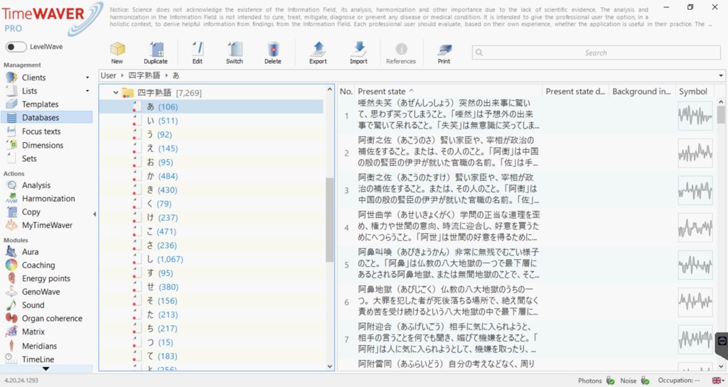This screenshot has height=387, width=728.
Task: Open the breadcrumb path dropdown arrow
Action: point(721,75)
